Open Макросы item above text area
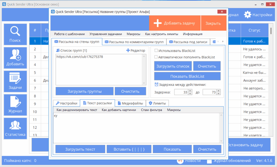This screenshot has width=277, height=167. pos(174,110)
